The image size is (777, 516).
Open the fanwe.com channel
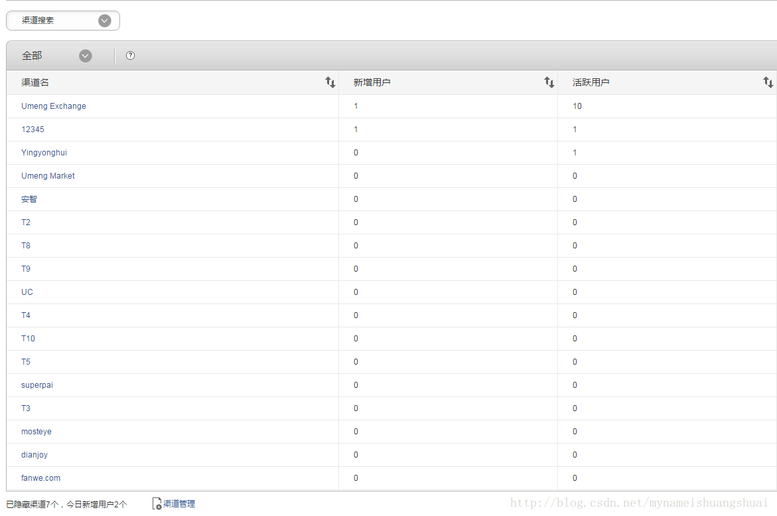click(x=40, y=478)
